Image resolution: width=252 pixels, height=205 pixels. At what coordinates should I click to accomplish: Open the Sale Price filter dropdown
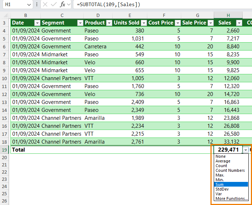[x=211, y=23]
